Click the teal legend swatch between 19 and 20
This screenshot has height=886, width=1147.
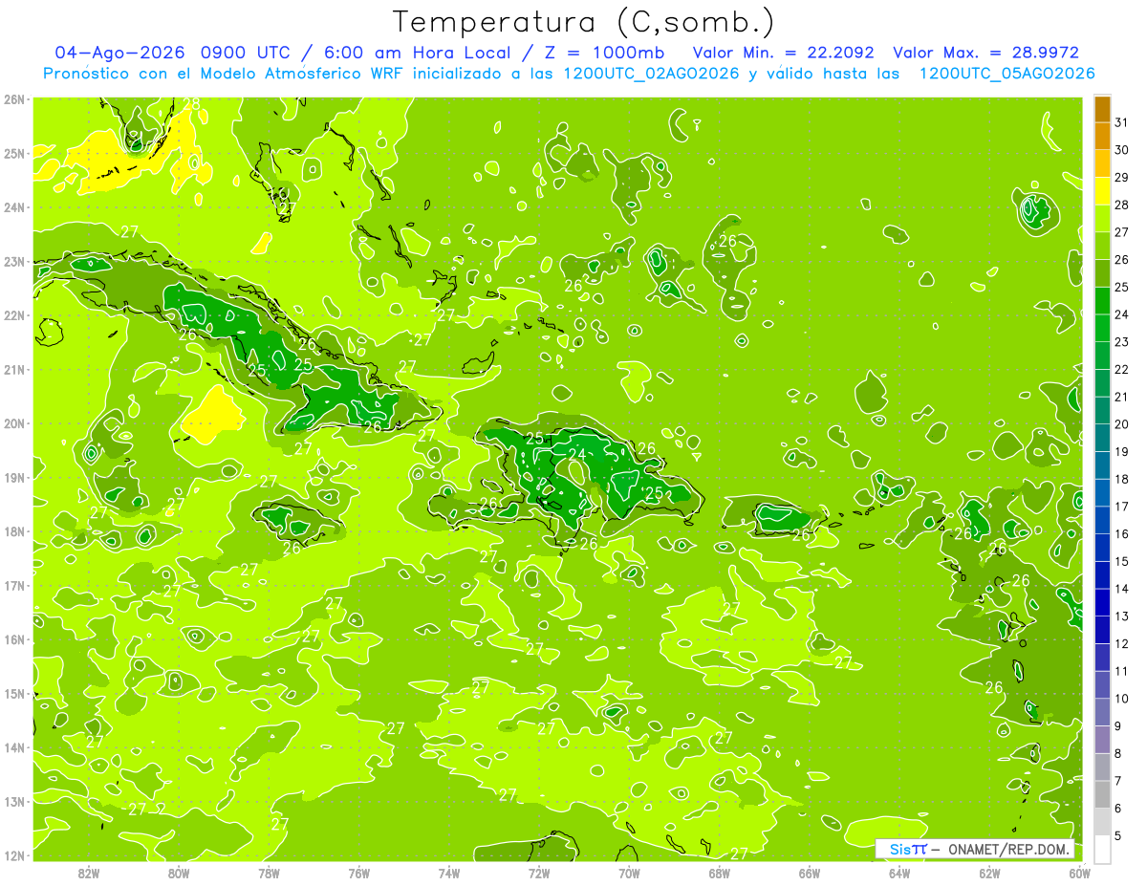coord(1102,438)
